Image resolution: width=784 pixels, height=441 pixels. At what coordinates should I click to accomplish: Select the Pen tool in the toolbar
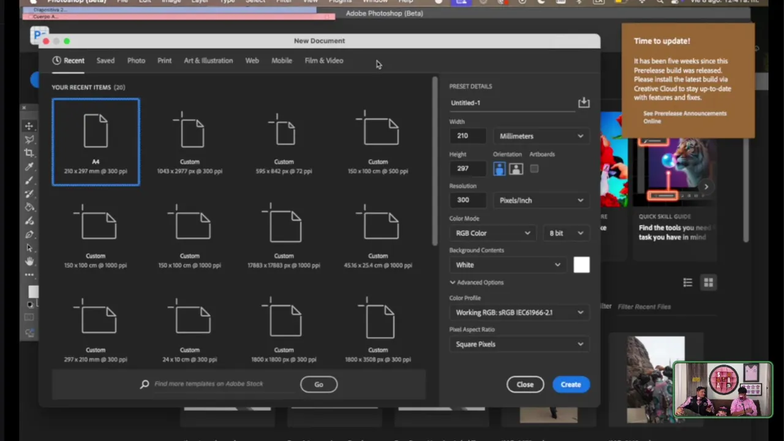click(29, 234)
